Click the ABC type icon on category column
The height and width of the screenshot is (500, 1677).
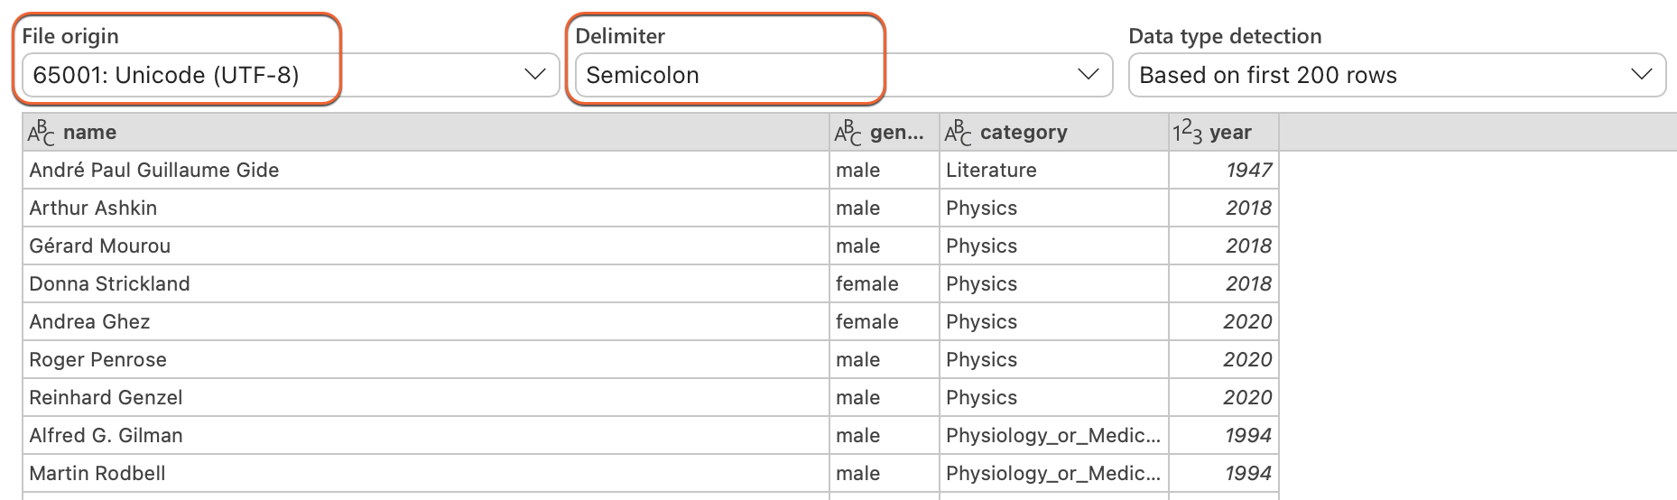(959, 133)
